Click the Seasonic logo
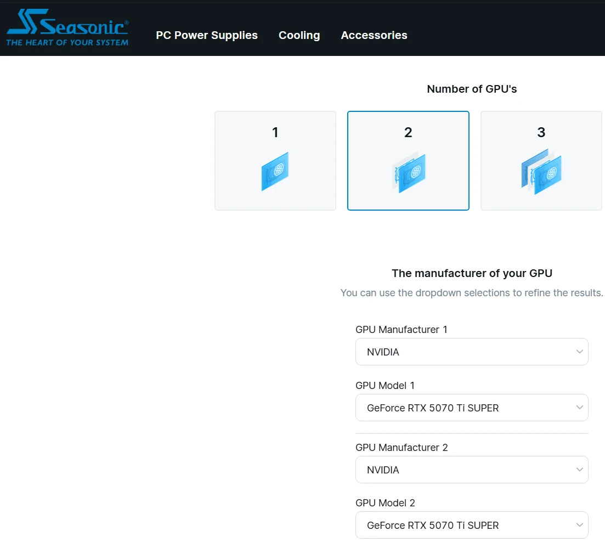Viewport: 605px width, 542px height. pyautogui.click(x=67, y=28)
